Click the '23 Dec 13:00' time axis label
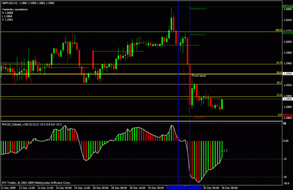Image resolution: width=293 pixels, height=190 pixels. (27, 188)
